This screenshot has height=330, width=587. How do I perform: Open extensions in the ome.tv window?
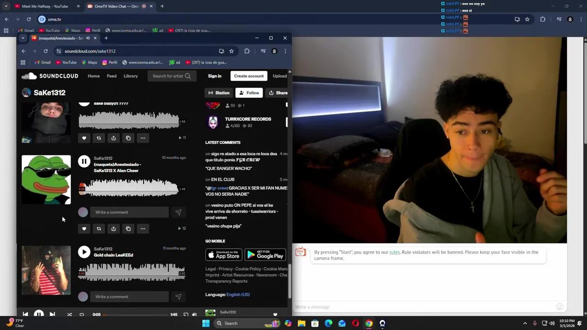[543, 19]
